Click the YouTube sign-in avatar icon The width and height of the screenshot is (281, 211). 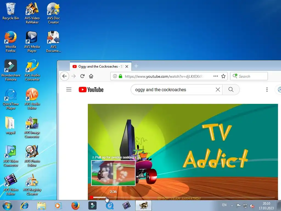279,90
